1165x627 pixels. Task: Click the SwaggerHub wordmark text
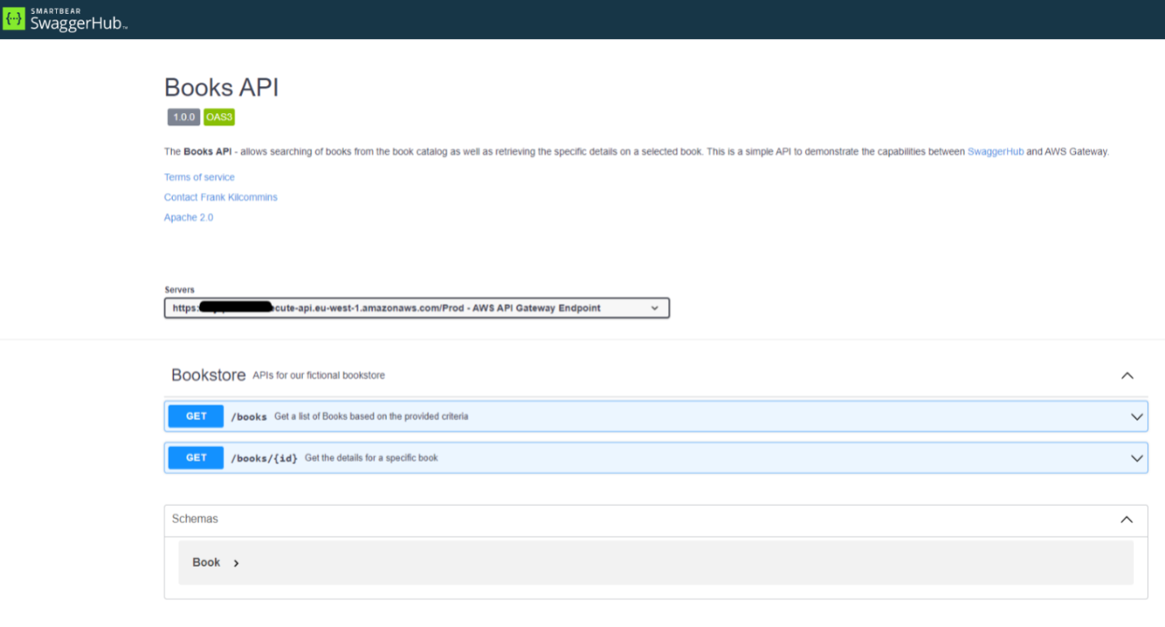point(78,23)
